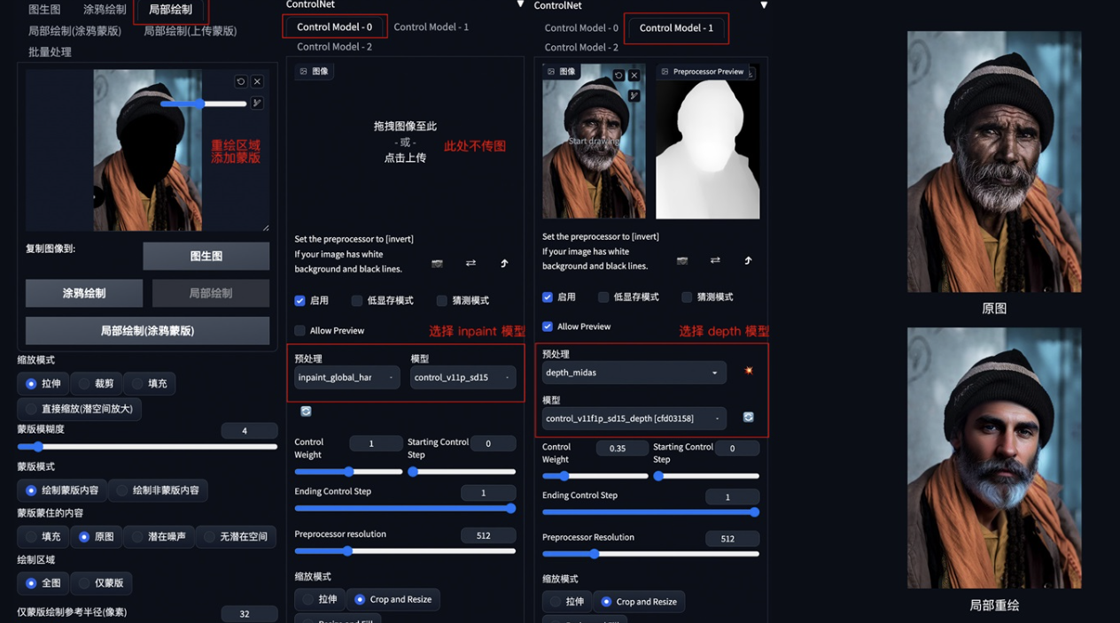1120x623 pixels.
Task: Click brush tool icon on inpaint canvas
Action: [257, 104]
